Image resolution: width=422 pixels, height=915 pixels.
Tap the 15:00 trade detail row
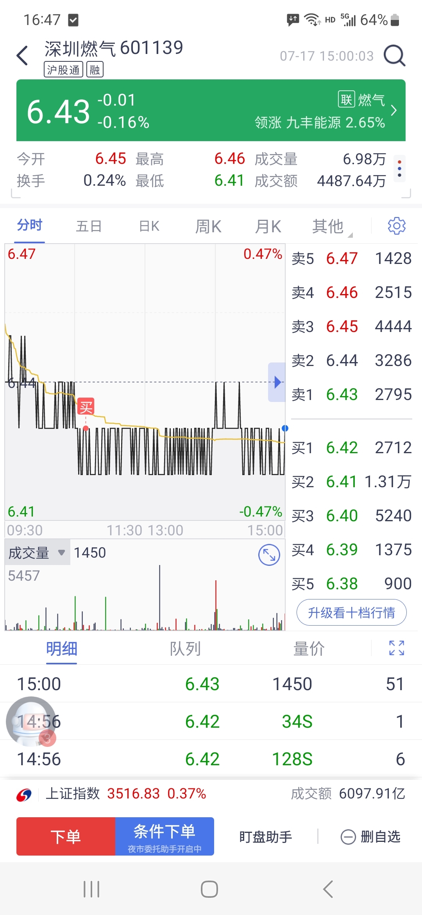tap(211, 684)
